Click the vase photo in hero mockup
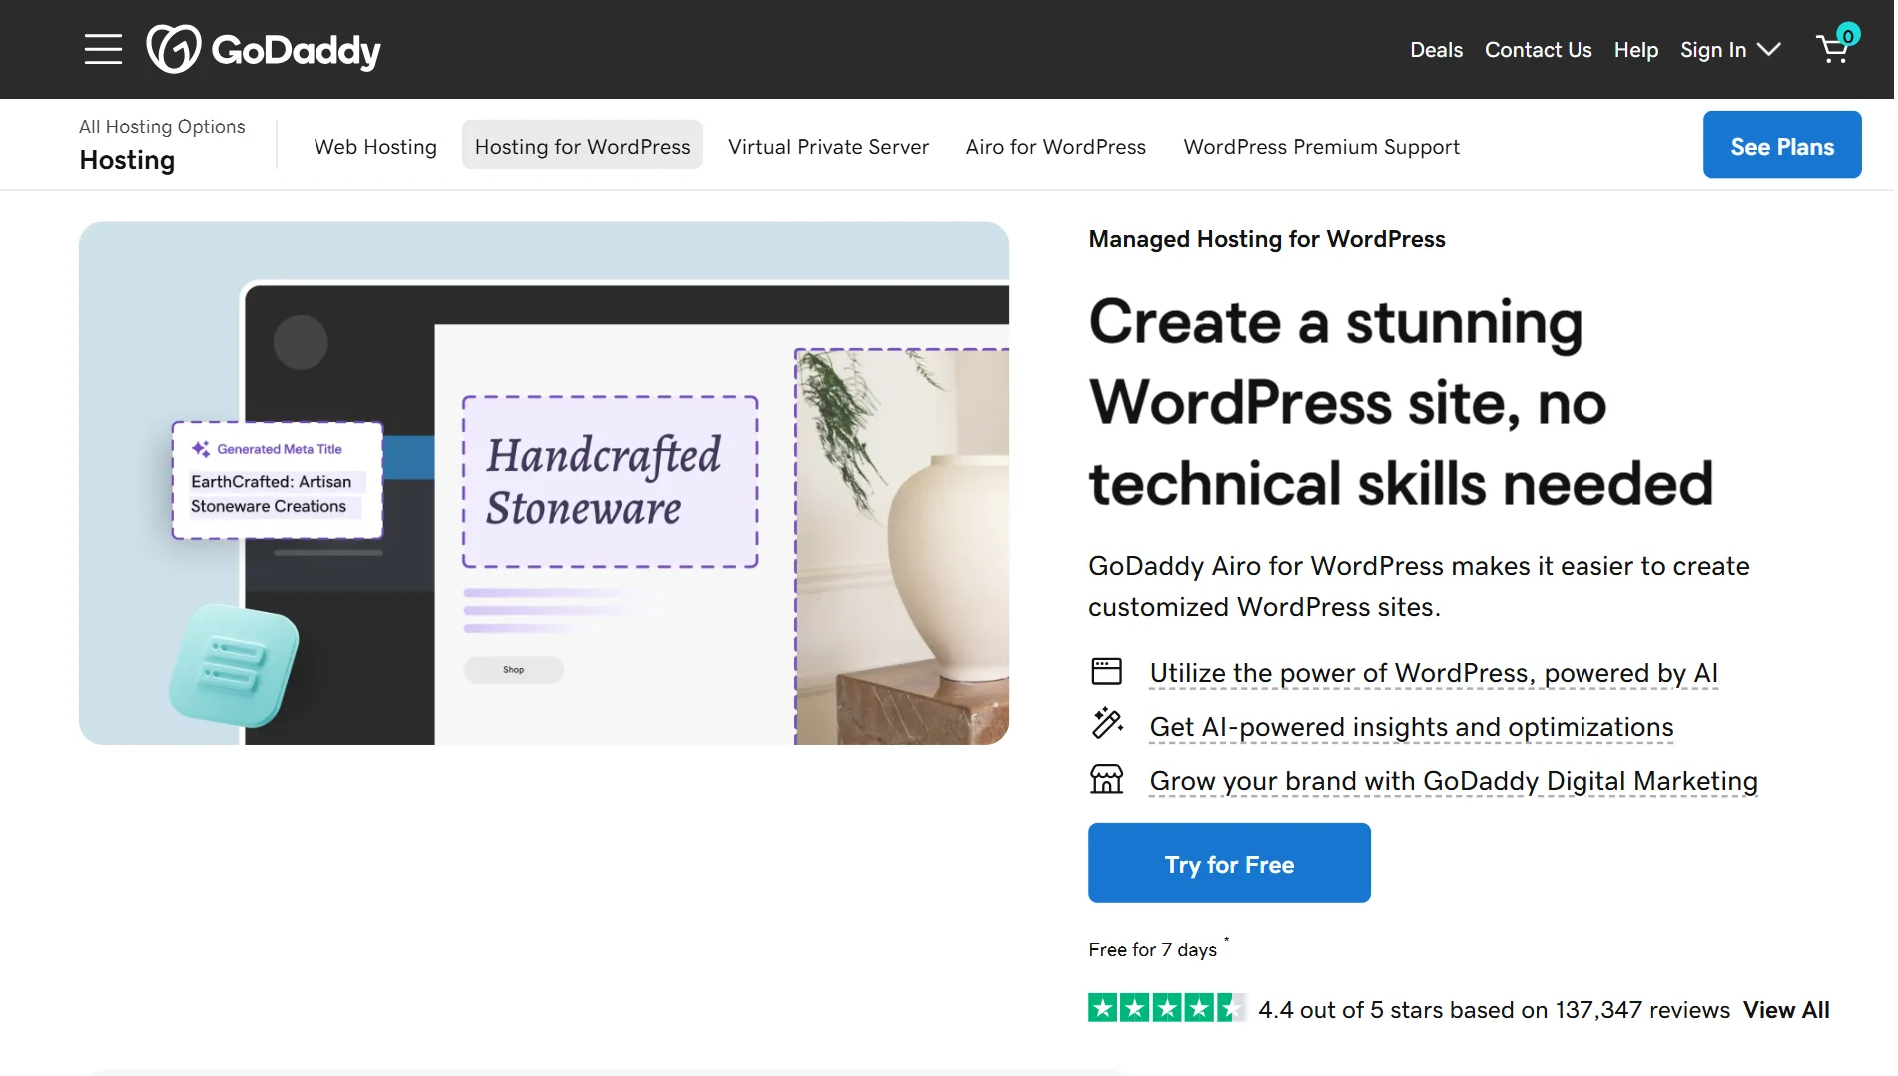The width and height of the screenshot is (1898, 1076). (x=903, y=546)
